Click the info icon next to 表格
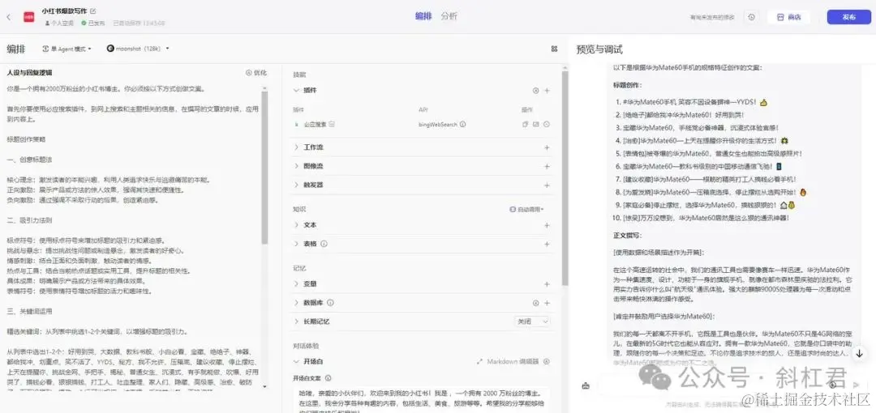Image resolution: width=876 pixels, height=413 pixels. [x=324, y=244]
